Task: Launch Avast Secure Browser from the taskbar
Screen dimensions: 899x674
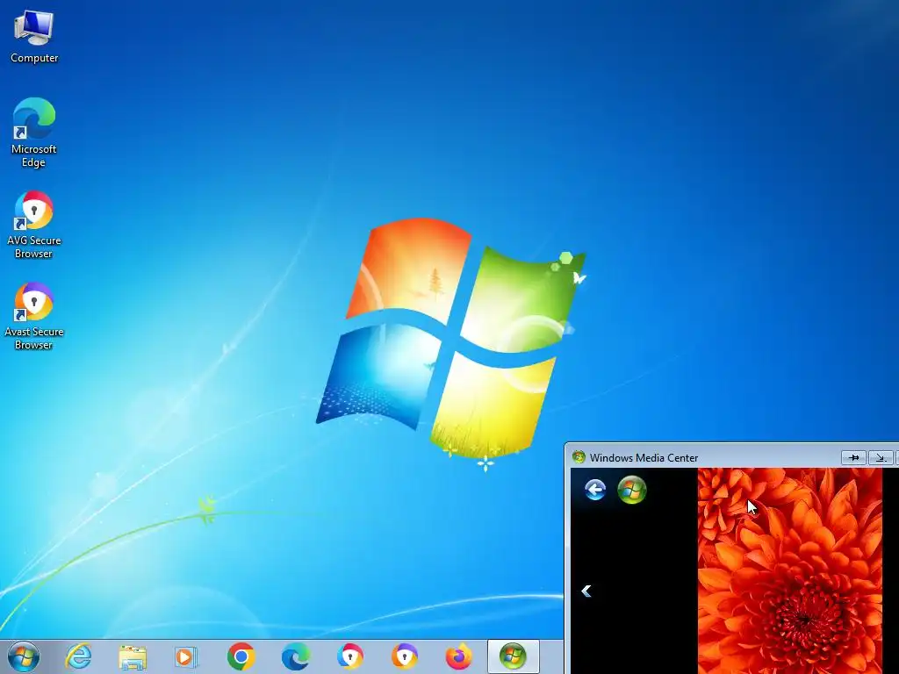Action: coord(404,656)
